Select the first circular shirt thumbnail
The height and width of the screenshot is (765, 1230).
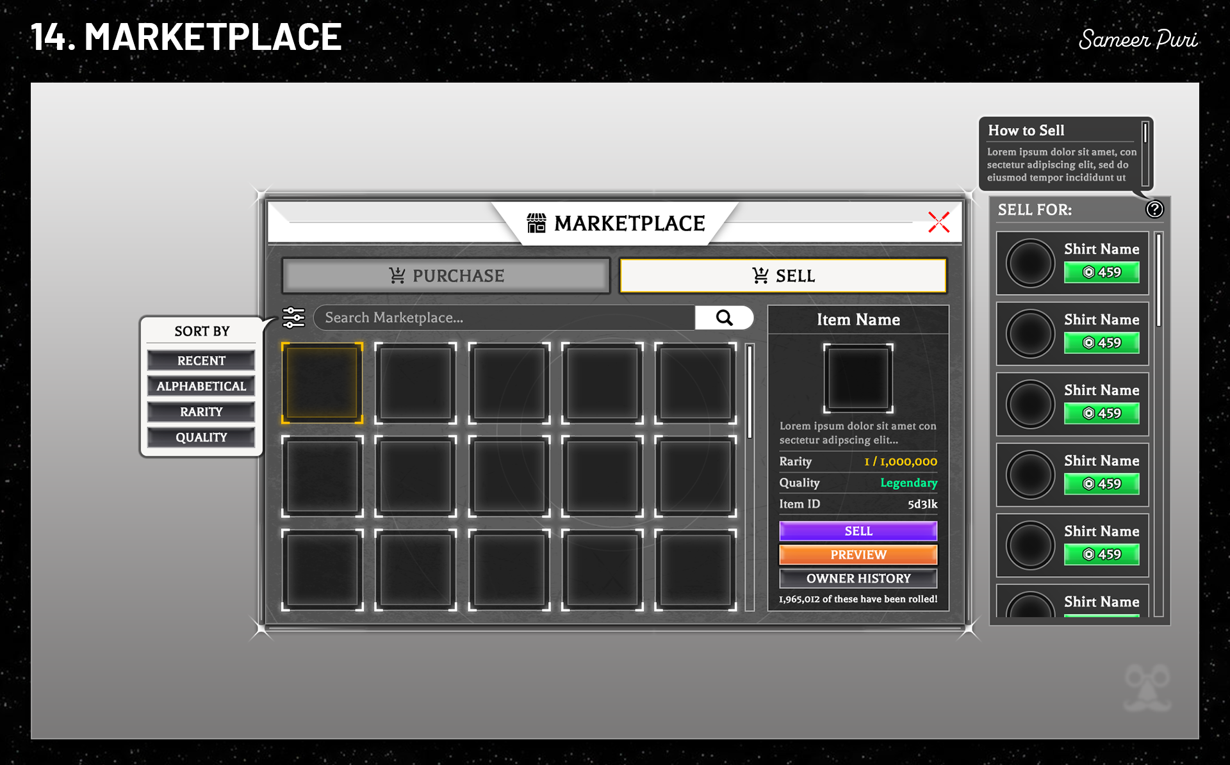pos(1029,263)
